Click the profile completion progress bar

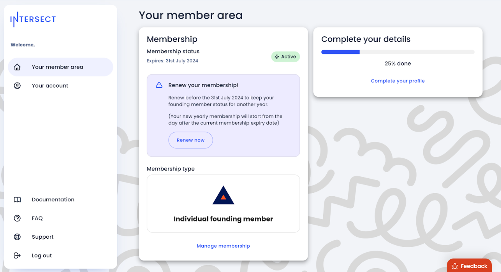point(398,52)
